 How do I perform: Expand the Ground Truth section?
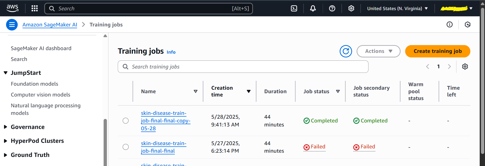point(6,155)
